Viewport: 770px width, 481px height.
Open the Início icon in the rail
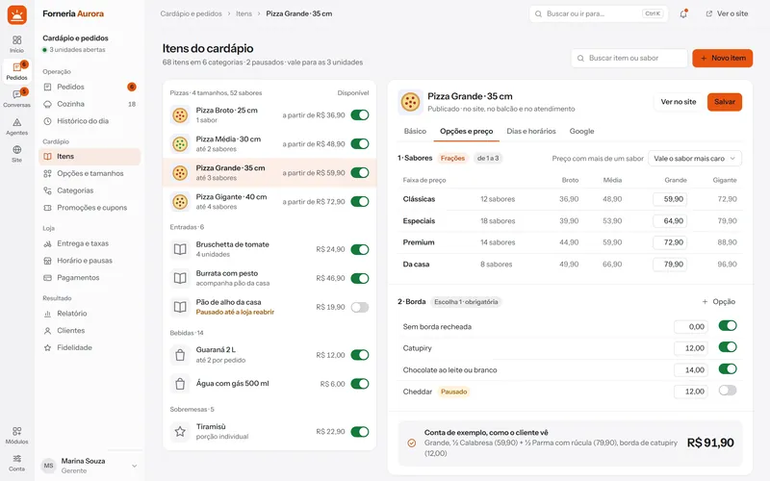point(16,43)
